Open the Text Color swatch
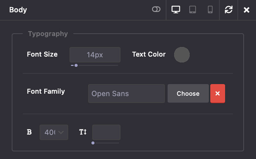256x159 pixels. click(x=182, y=55)
